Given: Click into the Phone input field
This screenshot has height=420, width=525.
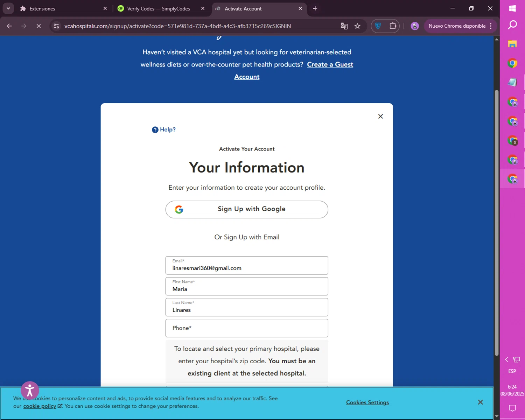Looking at the screenshot, I should point(247,328).
